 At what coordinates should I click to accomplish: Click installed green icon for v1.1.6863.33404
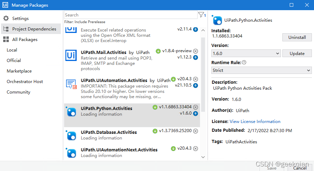pyautogui.click(x=155, y=107)
